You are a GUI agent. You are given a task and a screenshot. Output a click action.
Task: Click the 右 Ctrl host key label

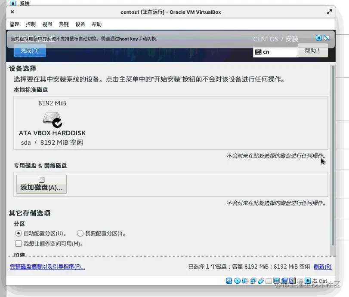coord(320,281)
